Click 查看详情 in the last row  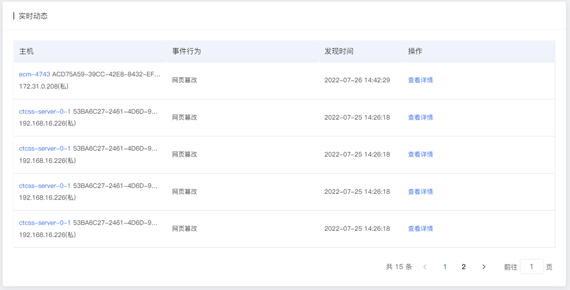(420, 229)
